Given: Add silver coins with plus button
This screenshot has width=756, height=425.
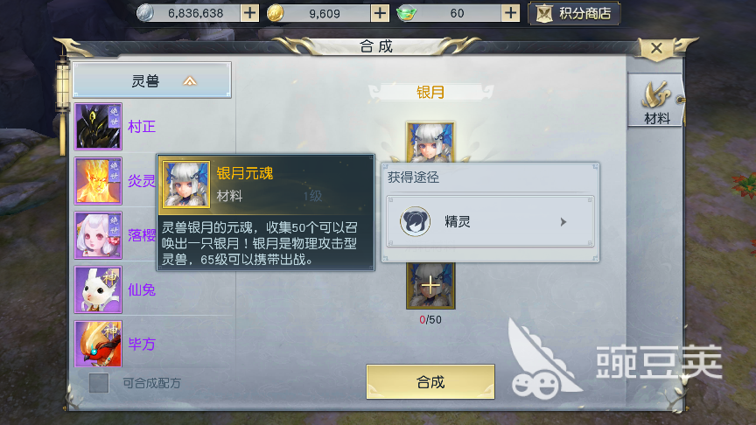Looking at the screenshot, I should point(249,13).
